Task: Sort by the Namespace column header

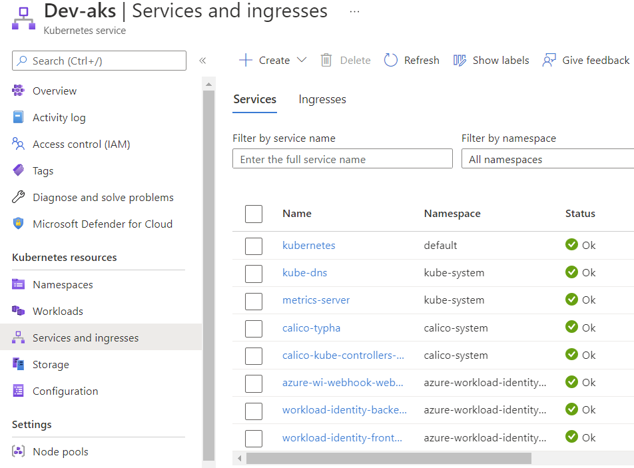Action: coord(452,214)
